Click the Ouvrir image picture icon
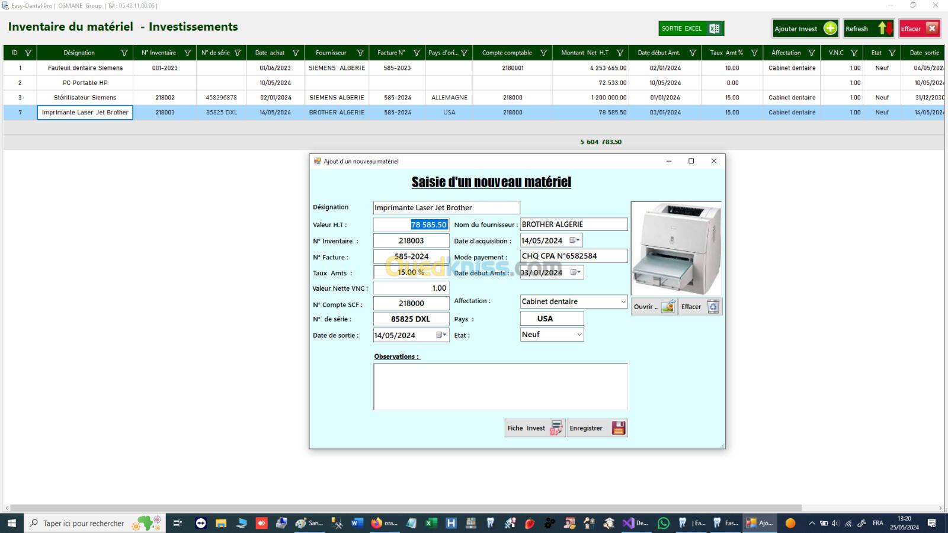This screenshot has width=948, height=533. point(668,307)
